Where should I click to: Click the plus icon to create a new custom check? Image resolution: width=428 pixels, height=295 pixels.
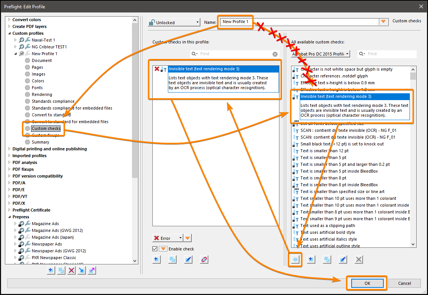311,259
